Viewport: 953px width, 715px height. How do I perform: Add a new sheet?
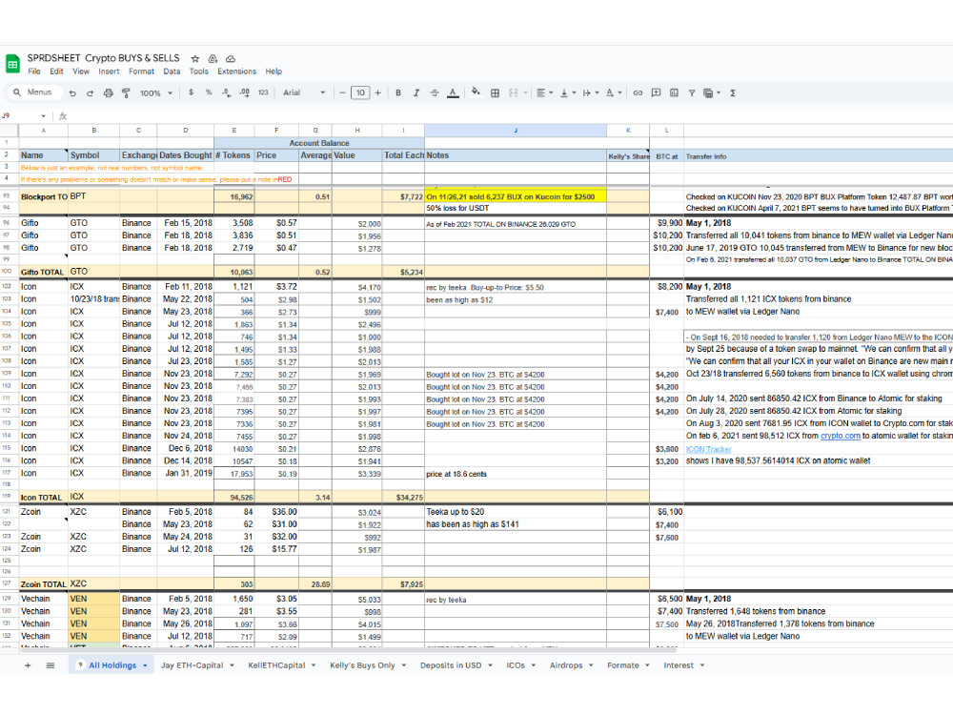tap(28, 665)
